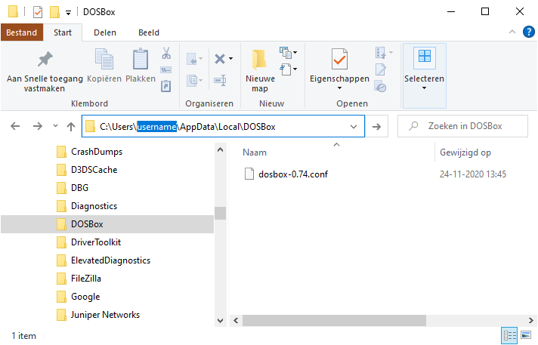Click the horizontal scrollbar thumb in file list
The image size is (538, 345).
click(x=334, y=321)
